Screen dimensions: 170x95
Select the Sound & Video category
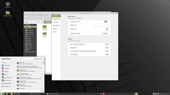7,77
